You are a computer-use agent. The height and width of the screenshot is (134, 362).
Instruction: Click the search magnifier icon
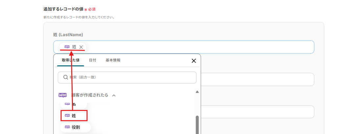[x=65, y=78]
